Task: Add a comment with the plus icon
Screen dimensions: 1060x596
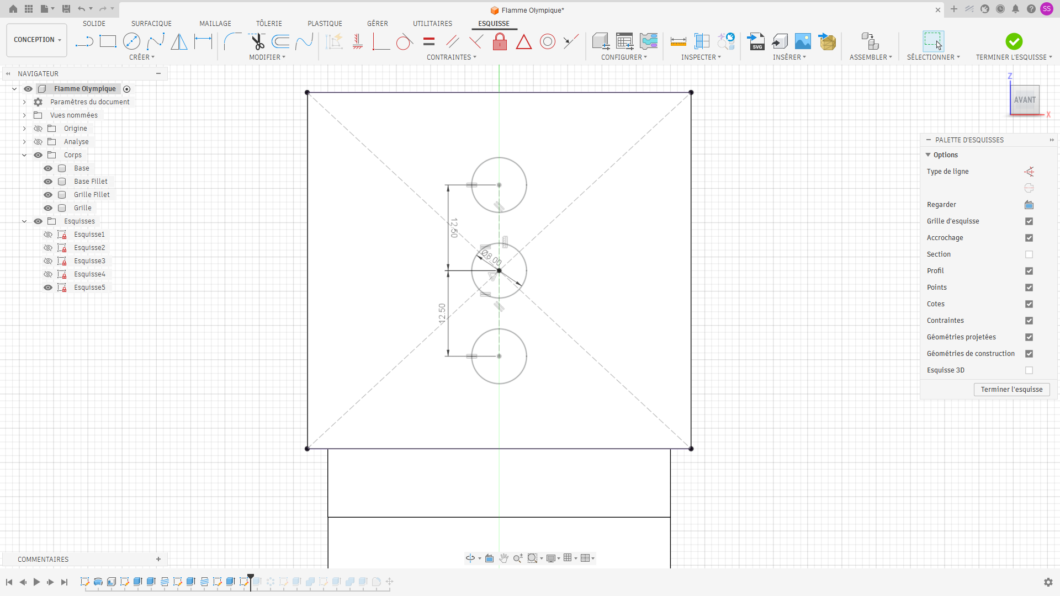Action: (158, 559)
